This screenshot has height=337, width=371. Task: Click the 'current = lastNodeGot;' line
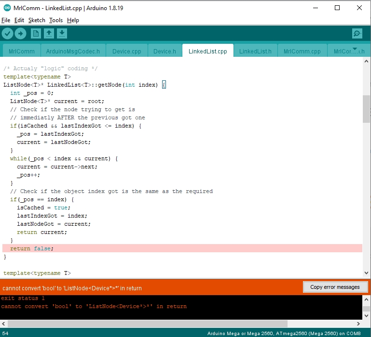click(54, 142)
